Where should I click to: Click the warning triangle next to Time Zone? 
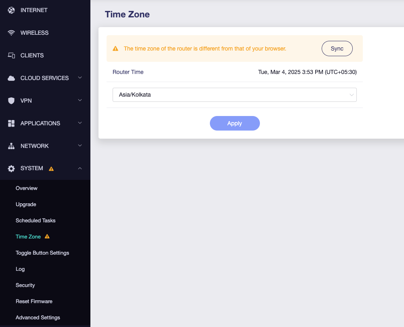pyautogui.click(x=47, y=236)
